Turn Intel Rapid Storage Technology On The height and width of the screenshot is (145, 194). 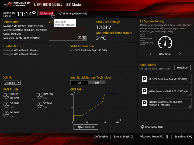click(79, 83)
